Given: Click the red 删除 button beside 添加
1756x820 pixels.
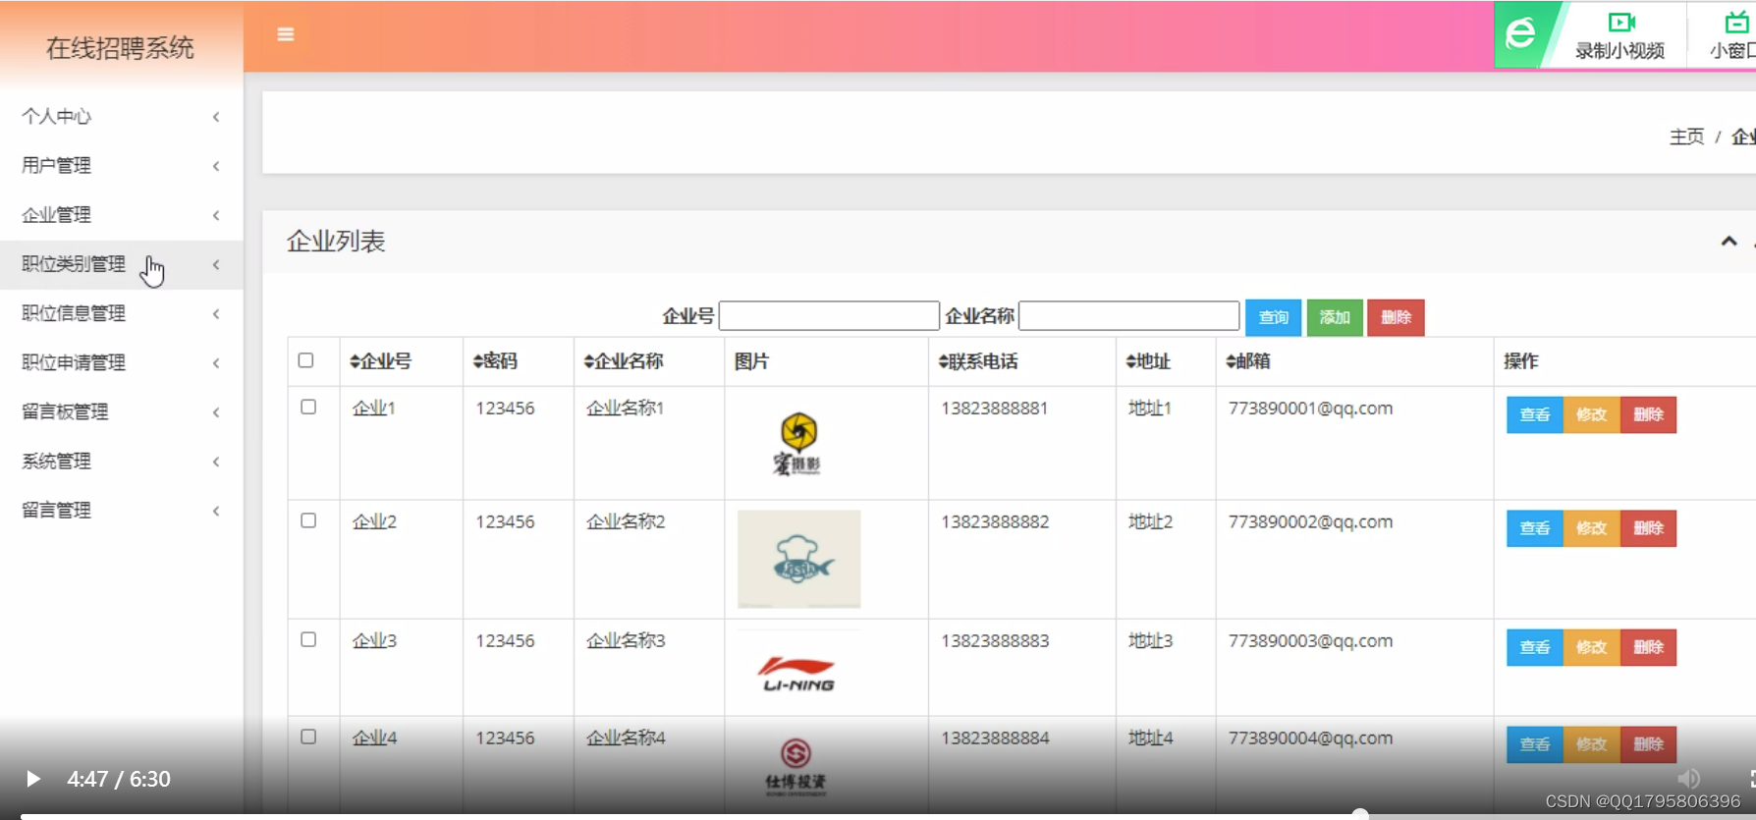Looking at the screenshot, I should (x=1396, y=317).
